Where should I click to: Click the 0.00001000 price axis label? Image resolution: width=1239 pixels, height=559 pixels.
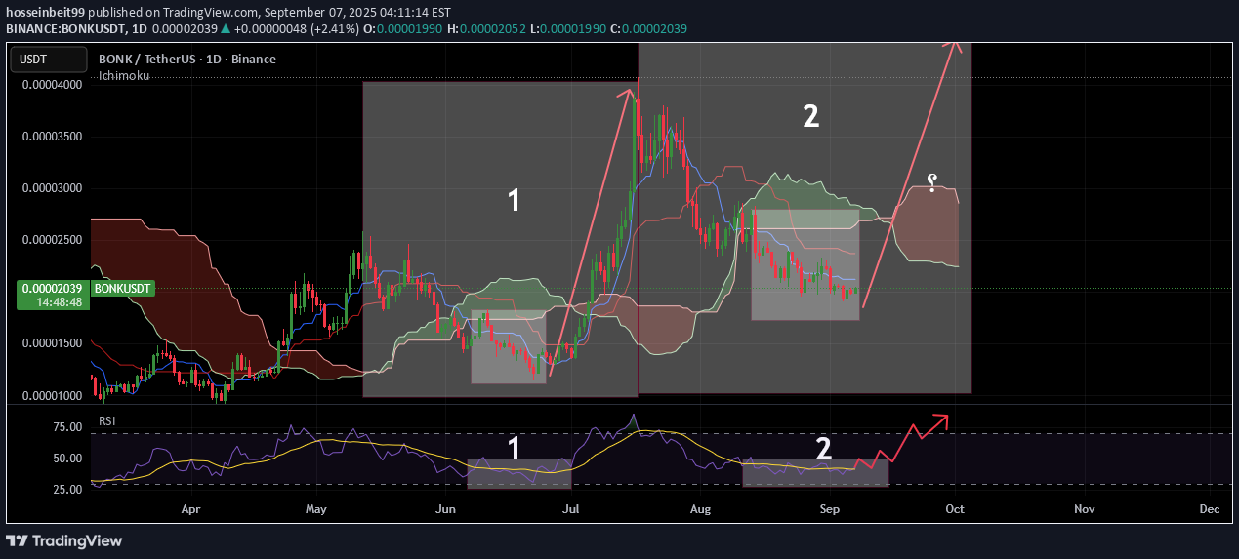(52, 395)
